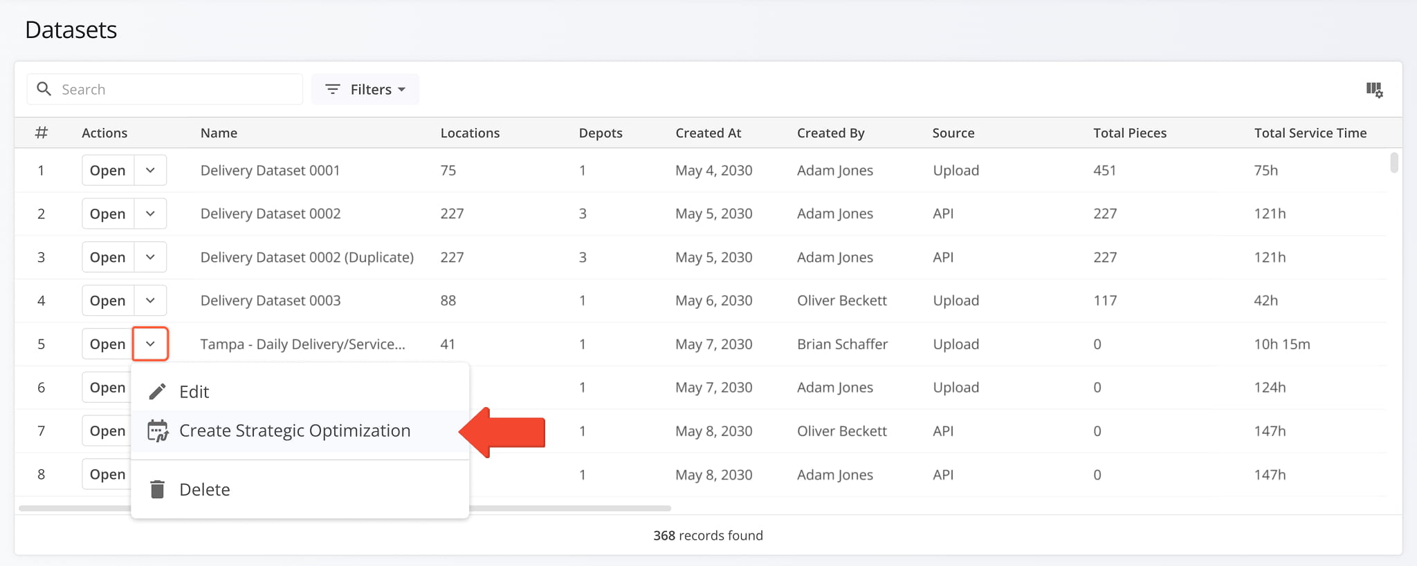Image resolution: width=1417 pixels, height=566 pixels.
Task: Click Tampa - Daily Delivery/Service... name
Action: click(x=302, y=344)
